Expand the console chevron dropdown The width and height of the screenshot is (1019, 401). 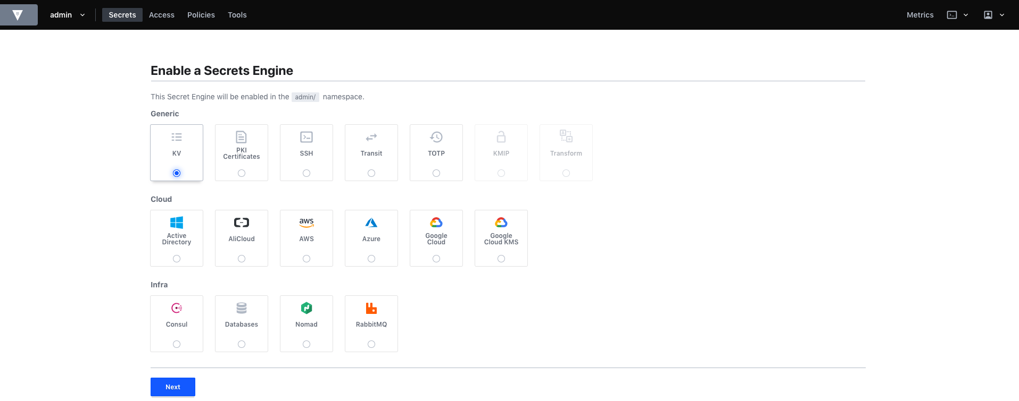pos(966,15)
